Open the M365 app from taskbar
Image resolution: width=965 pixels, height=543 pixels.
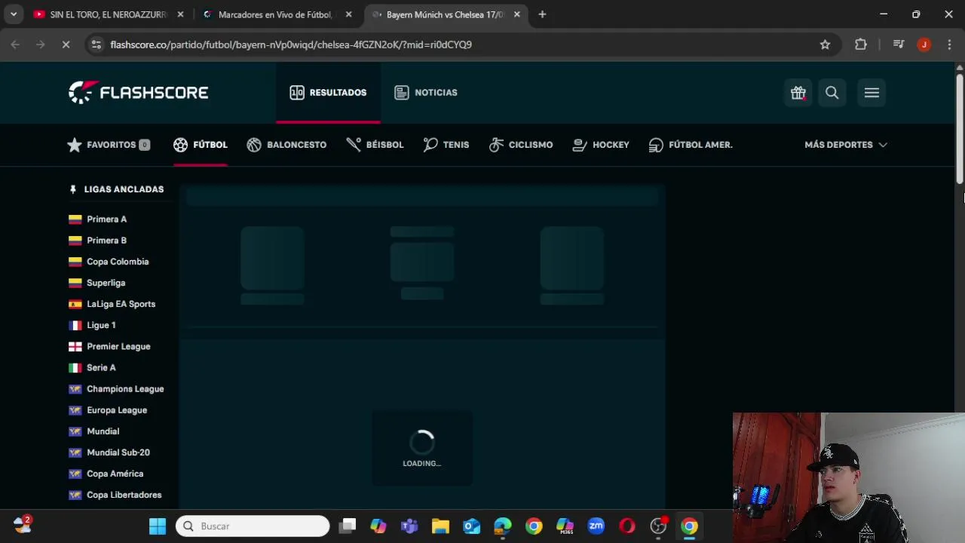[x=565, y=526]
